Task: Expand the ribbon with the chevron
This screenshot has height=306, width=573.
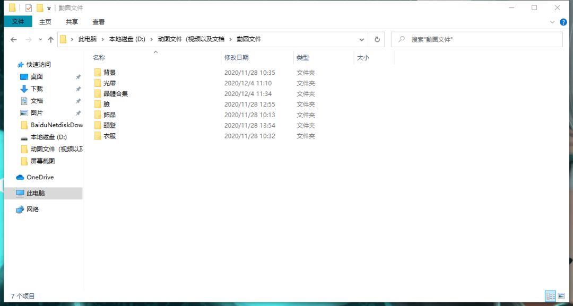Action: 552,22
